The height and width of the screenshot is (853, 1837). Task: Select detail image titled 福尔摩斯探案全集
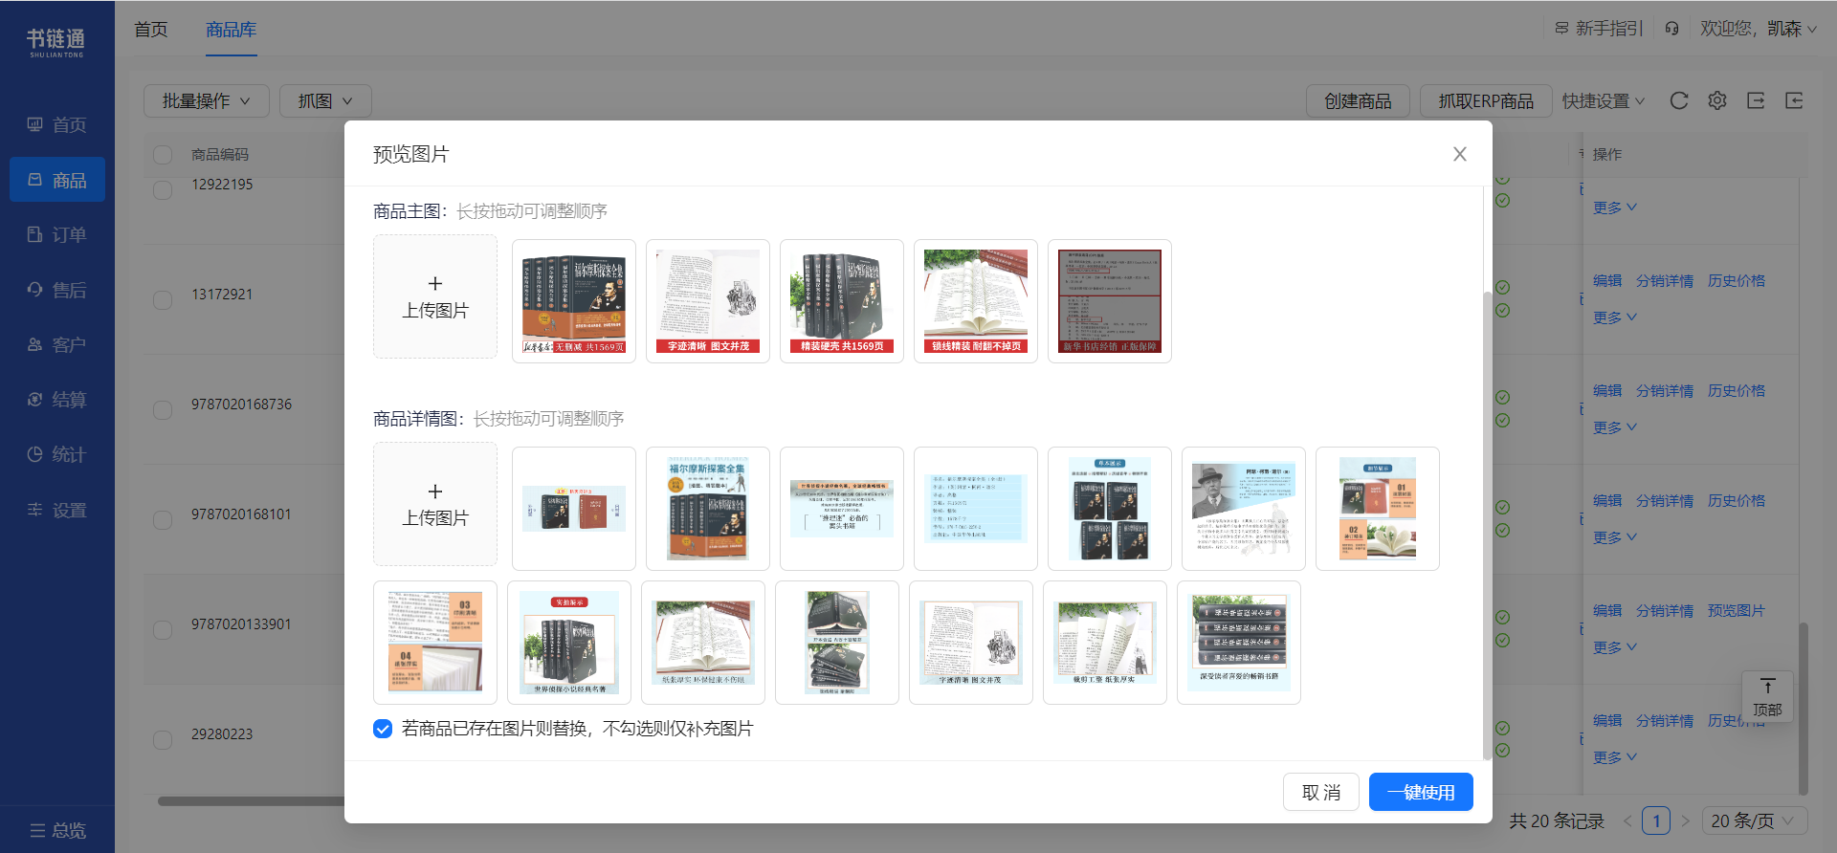(708, 509)
